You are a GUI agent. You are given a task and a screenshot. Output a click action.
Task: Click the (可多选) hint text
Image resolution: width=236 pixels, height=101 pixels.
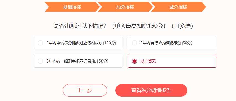182,26
